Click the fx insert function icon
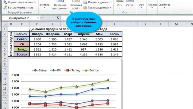The height and width of the screenshot is (109, 193). click(x=58, y=18)
